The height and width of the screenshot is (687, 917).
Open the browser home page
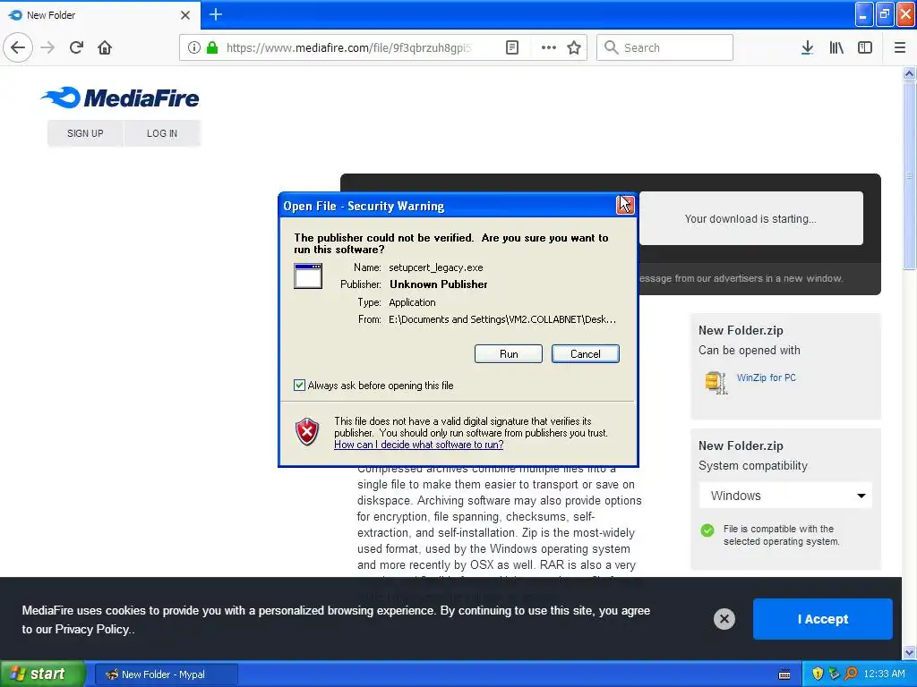click(x=105, y=47)
